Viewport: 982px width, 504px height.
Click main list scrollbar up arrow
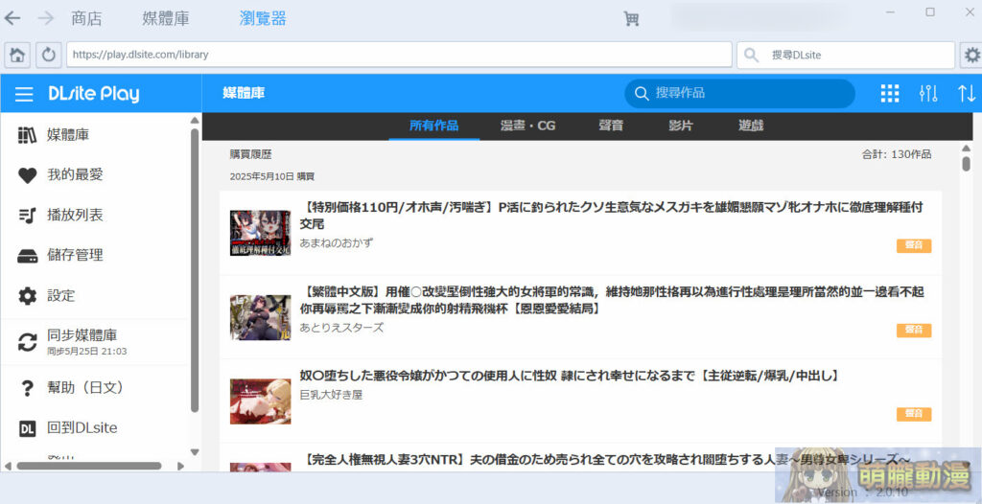tap(965, 148)
